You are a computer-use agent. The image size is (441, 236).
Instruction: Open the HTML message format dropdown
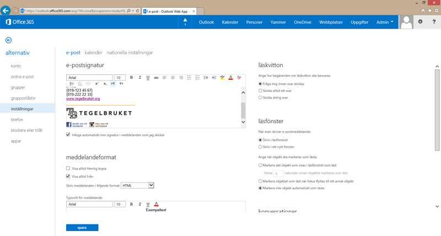click(137, 186)
